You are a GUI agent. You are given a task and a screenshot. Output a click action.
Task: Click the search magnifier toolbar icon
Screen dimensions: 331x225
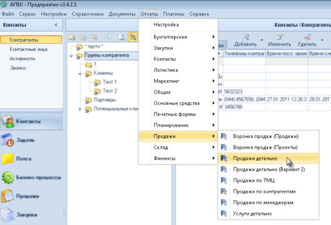point(121,37)
